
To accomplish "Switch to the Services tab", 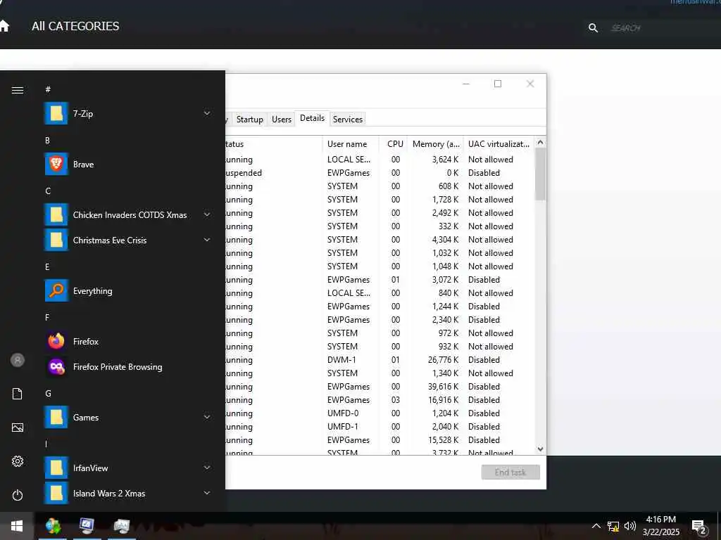I will (348, 120).
